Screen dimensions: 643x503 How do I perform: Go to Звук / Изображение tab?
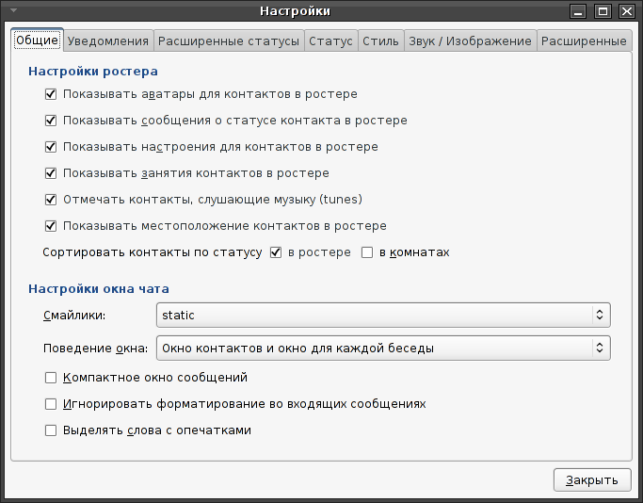pyautogui.click(x=470, y=41)
